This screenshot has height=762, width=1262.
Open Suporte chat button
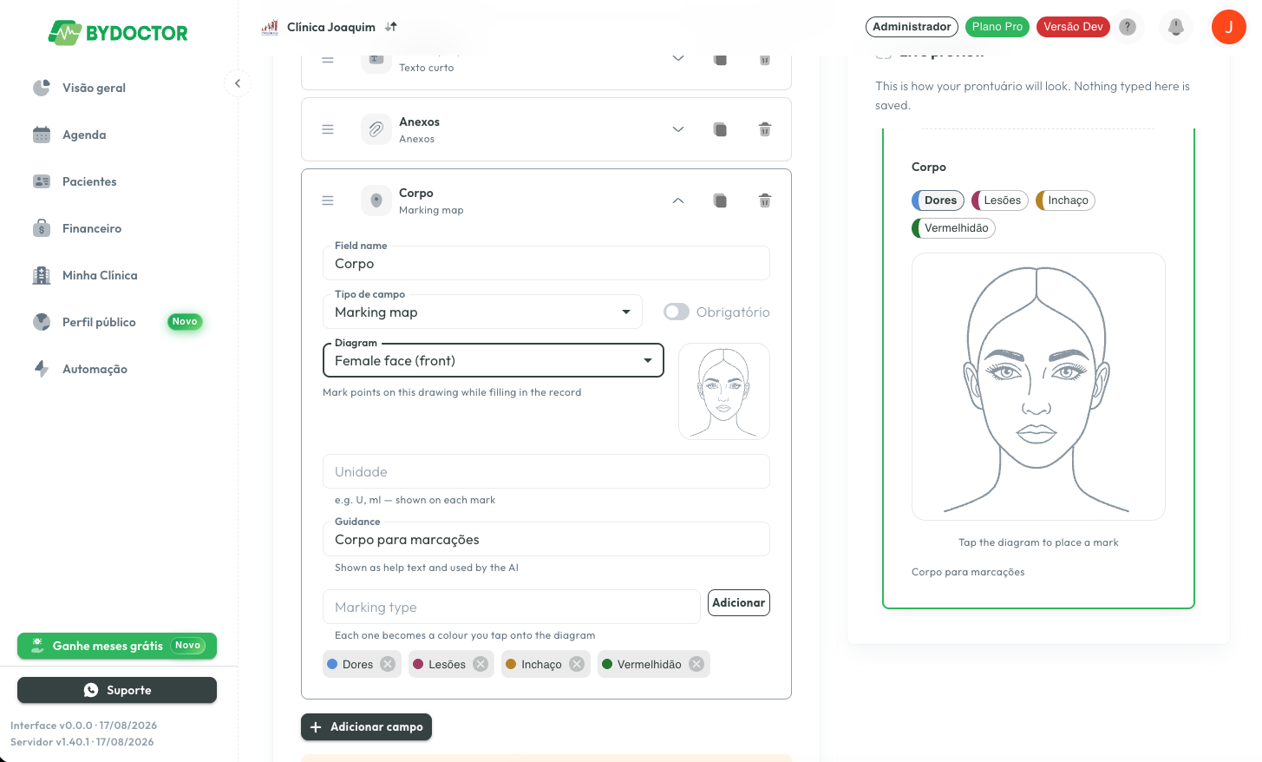tap(117, 690)
